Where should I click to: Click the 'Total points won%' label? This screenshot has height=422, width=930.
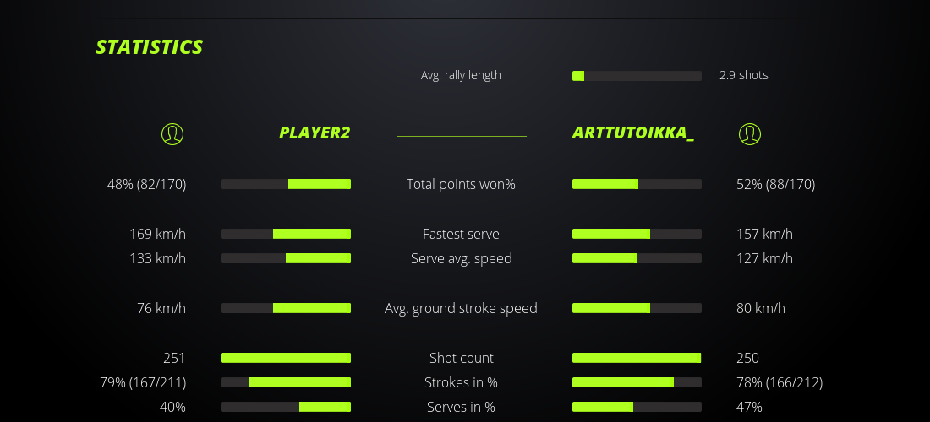pos(461,184)
